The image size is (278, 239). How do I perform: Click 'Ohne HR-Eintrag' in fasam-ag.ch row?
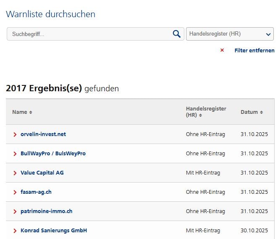coord(205,192)
